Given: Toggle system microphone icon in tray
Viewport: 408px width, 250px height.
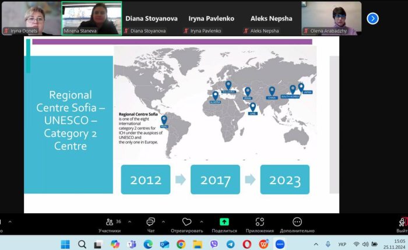Looking at the screenshot, I should (x=328, y=244).
